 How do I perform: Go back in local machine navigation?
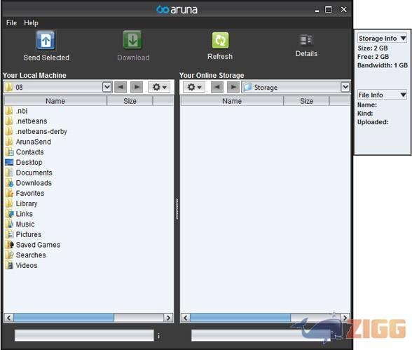(x=121, y=87)
